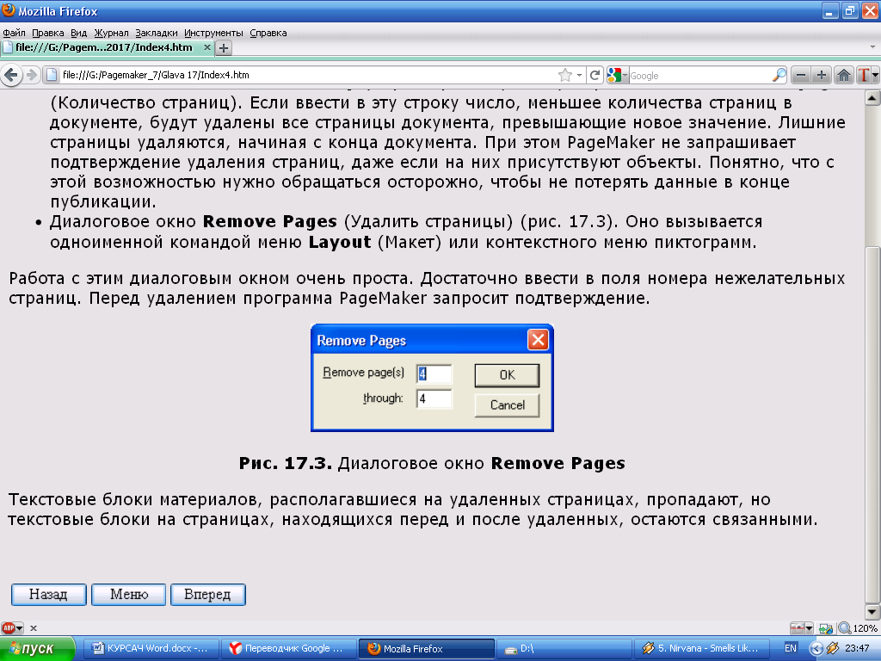881x661 pixels.
Task: Zoom in with the plus toolbar button
Action: pos(822,75)
